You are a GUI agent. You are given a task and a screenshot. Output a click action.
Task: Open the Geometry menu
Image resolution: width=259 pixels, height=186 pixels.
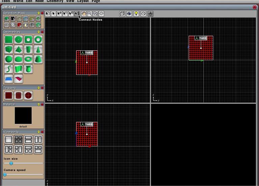click(x=55, y=1)
